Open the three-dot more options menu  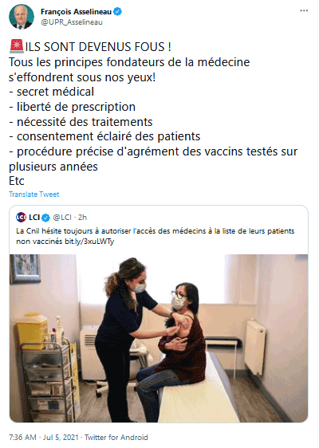304,10
